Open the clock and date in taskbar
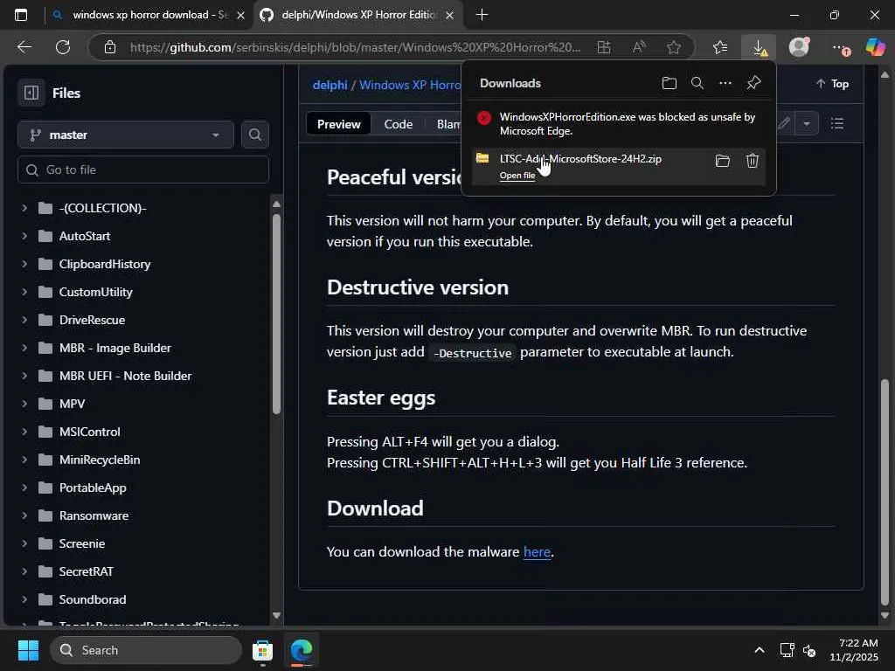895x671 pixels. 853,650
